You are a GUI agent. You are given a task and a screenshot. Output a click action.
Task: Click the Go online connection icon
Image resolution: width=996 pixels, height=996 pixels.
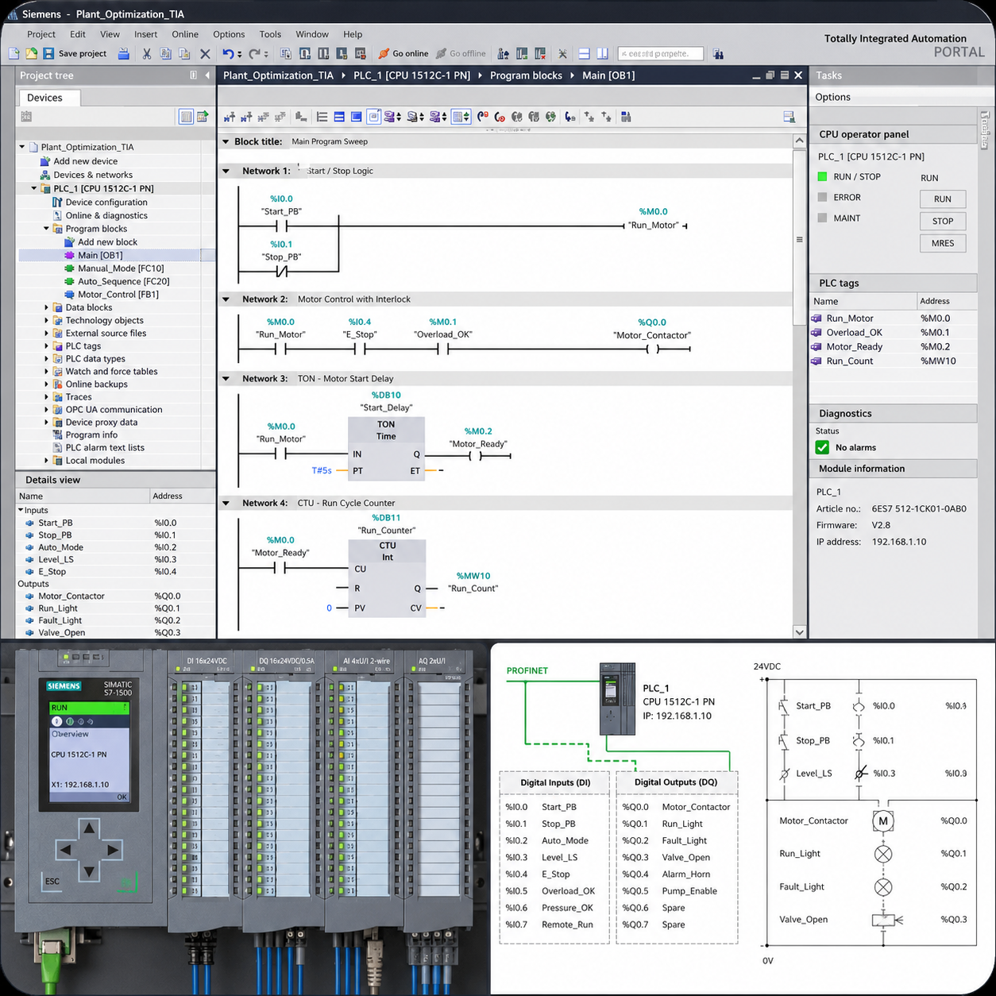(384, 53)
